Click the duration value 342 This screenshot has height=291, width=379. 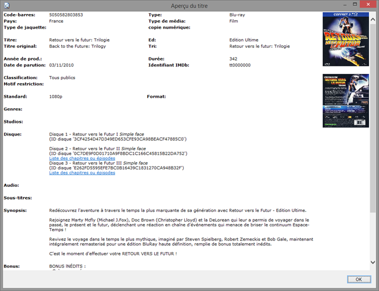point(233,59)
